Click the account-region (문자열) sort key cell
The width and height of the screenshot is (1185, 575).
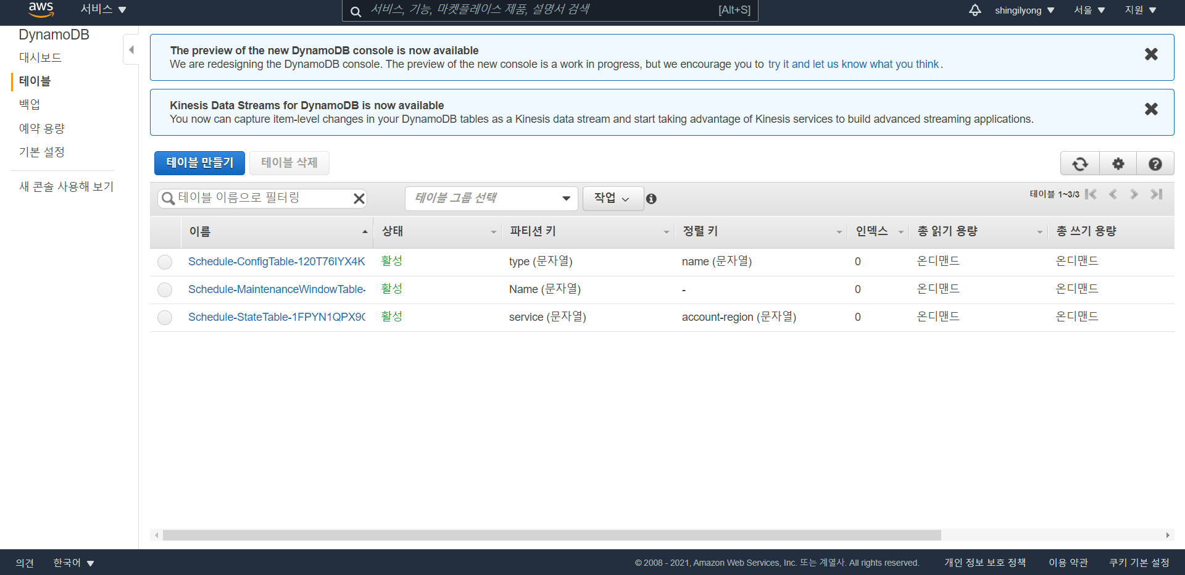(x=739, y=317)
